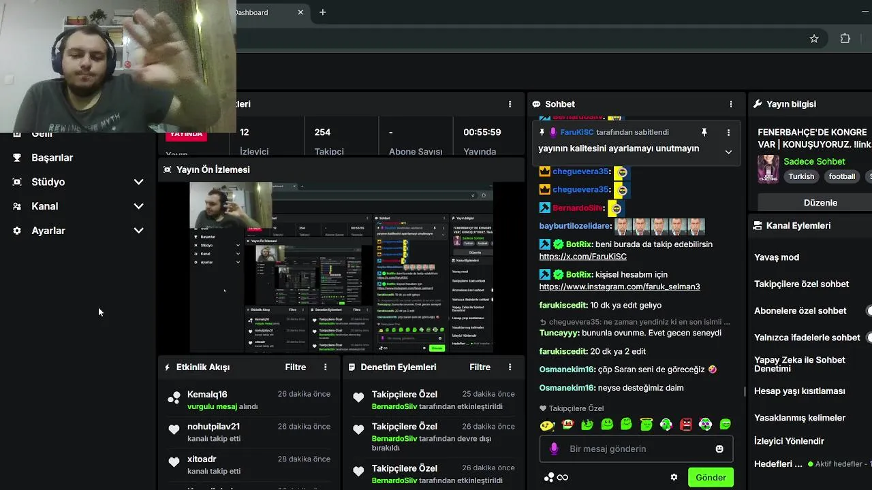Bookmark this page with the star icon
The height and width of the screenshot is (490, 872).
click(x=814, y=39)
